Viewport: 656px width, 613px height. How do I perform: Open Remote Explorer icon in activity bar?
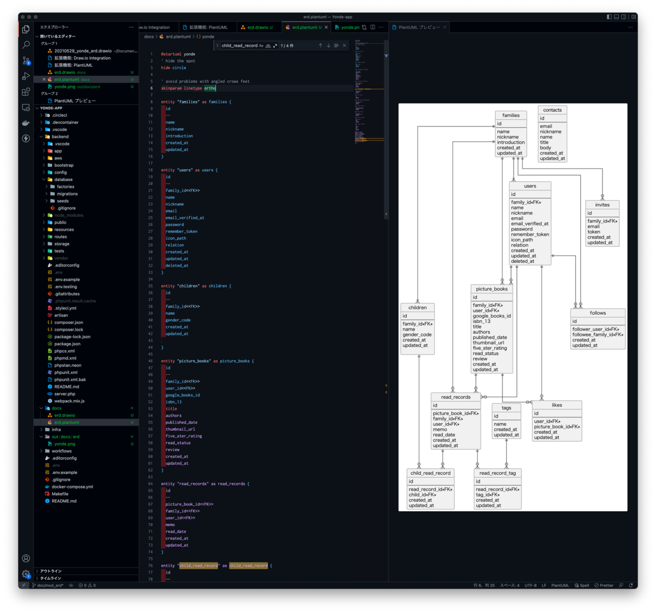[x=26, y=107]
